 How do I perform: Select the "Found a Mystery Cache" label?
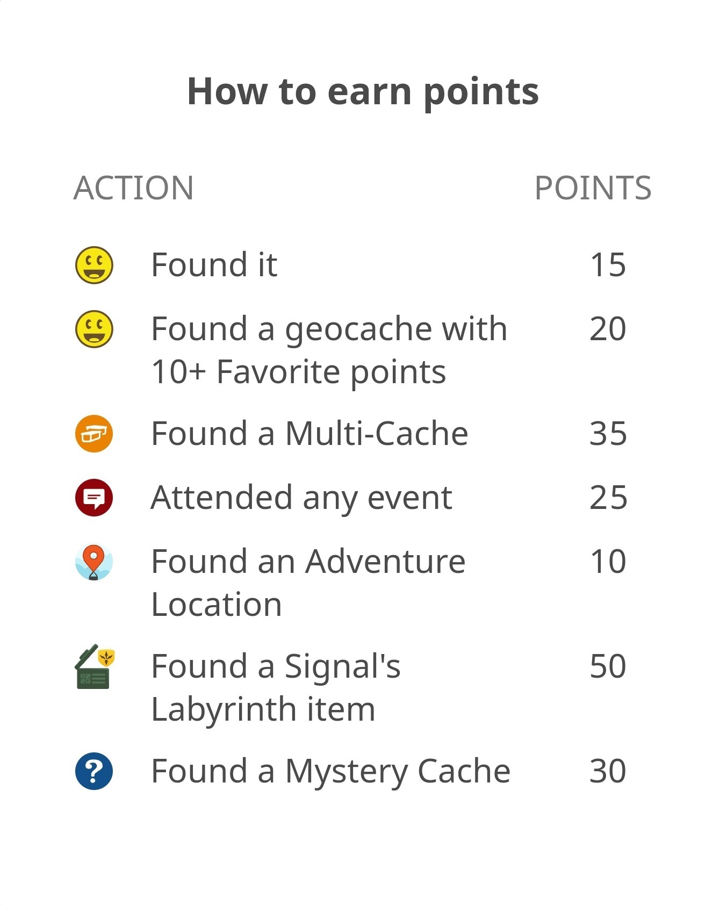330,771
